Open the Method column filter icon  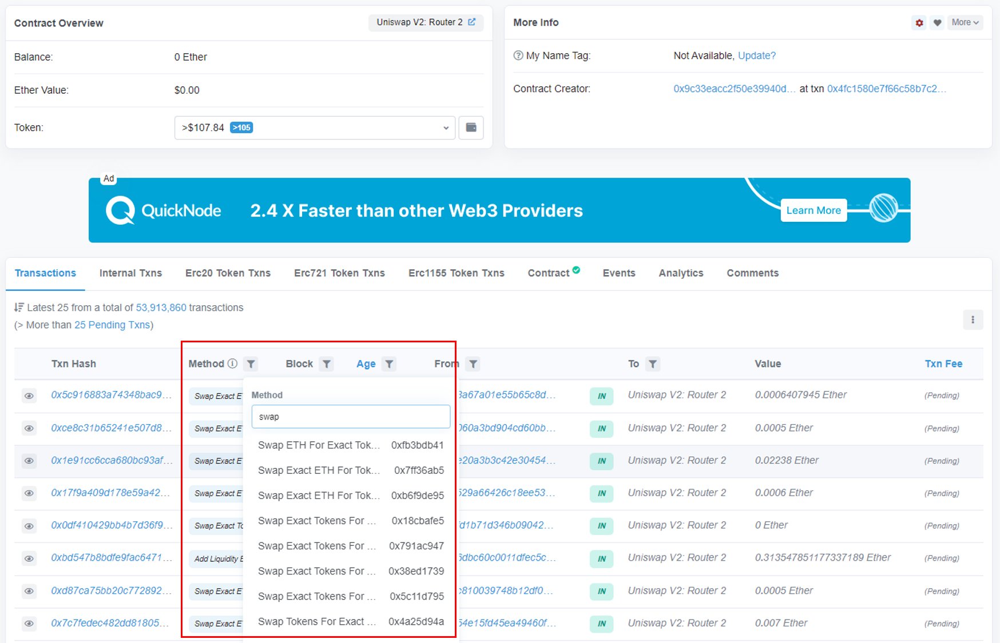(251, 364)
